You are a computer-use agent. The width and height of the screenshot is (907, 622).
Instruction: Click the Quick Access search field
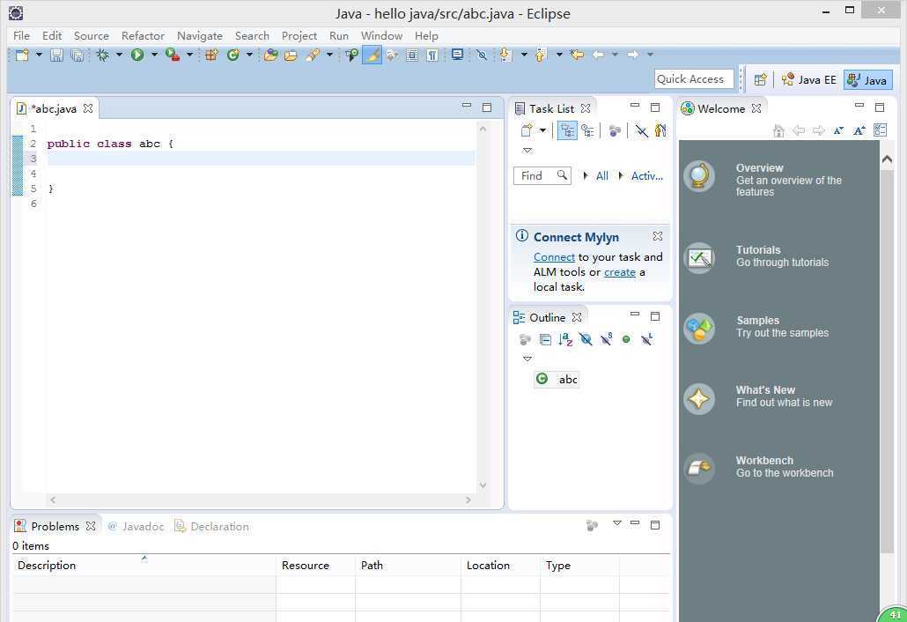(694, 79)
